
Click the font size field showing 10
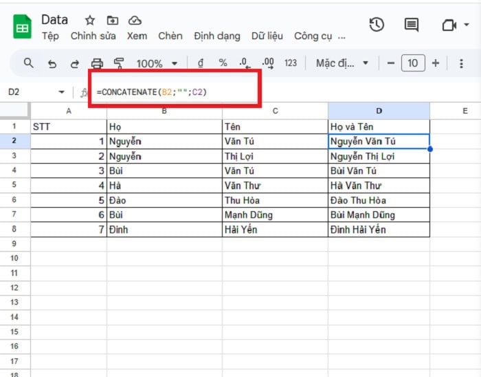412,63
